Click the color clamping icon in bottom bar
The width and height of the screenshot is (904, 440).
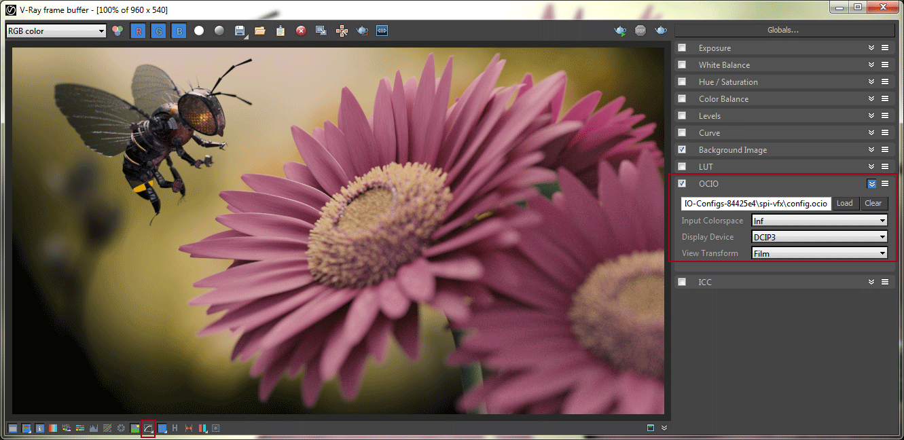[x=26, y=428]
